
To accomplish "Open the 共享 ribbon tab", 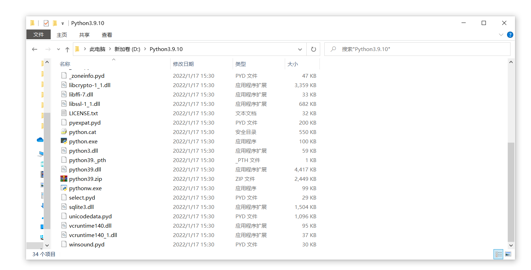I will [84, 35].
